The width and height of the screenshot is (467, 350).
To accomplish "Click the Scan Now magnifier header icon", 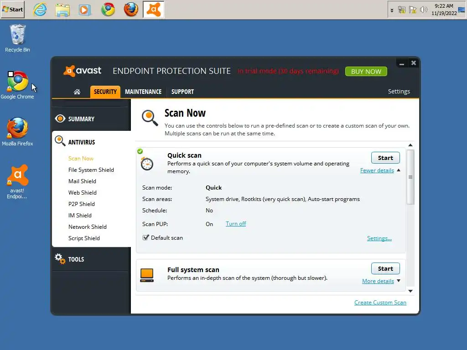I will click(x=150, y=118).
